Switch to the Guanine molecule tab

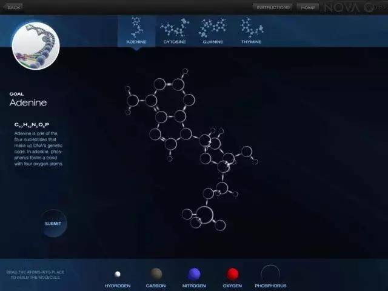tap(213, 31)
